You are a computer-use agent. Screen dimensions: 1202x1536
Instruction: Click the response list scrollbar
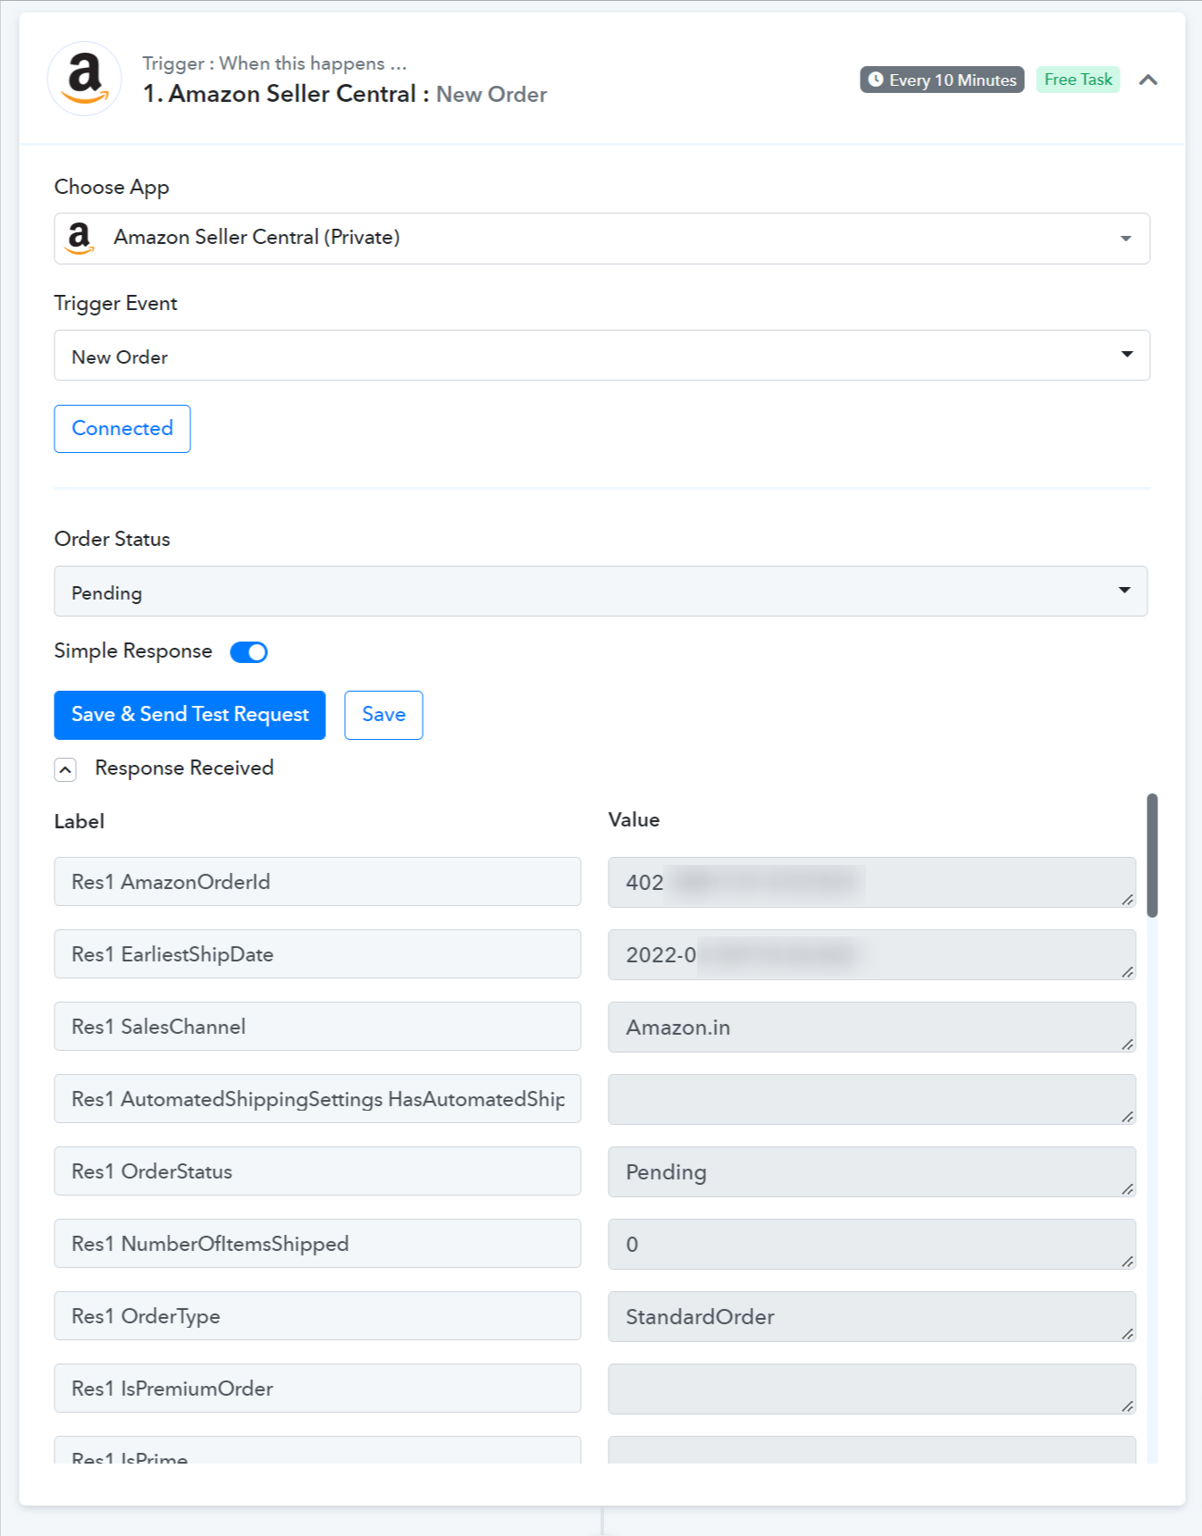point(1153,855)
